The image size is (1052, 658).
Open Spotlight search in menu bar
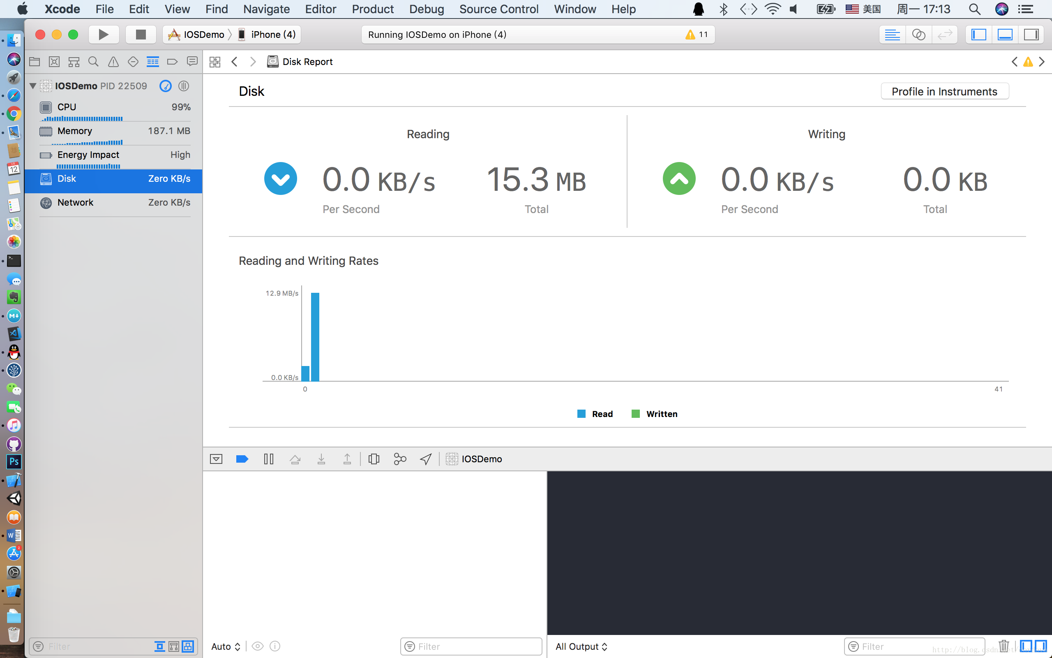click(x=975, y=9)
